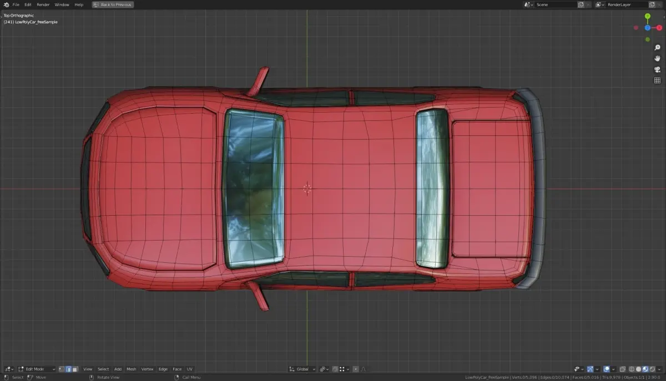This screenshot has height=381, width=666.
Task: Toggle viewport overlays
Action: (606, 369)
